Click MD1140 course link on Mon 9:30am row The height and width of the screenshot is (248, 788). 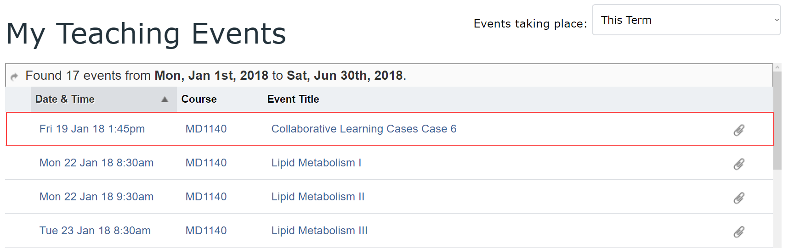pyautogui.click(x=206, y=197)
